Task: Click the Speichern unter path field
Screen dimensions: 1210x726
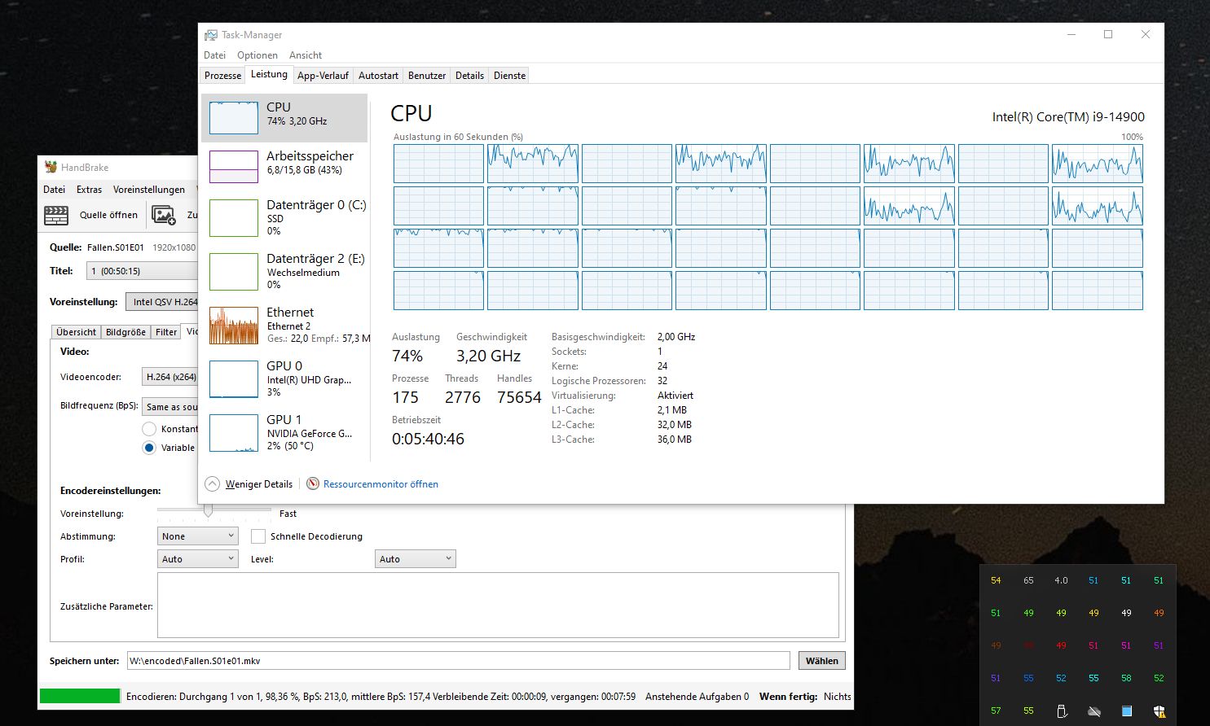Action: 458,661
